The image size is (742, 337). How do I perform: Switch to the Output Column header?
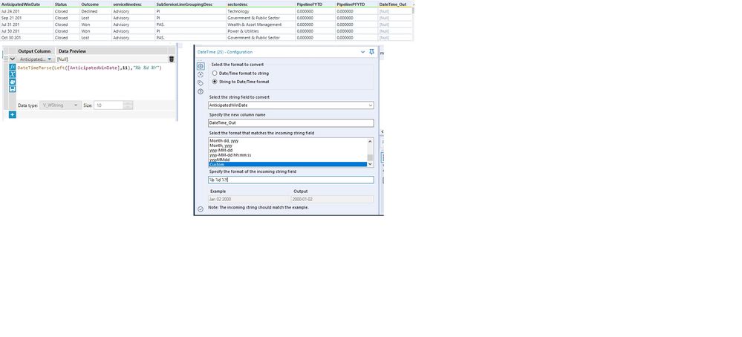[34, 51]
